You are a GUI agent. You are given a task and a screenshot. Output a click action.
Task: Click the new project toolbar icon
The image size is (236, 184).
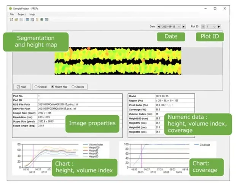pos(11,19)
